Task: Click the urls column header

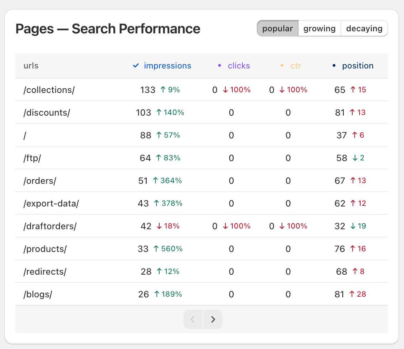Action: point(31,65)
